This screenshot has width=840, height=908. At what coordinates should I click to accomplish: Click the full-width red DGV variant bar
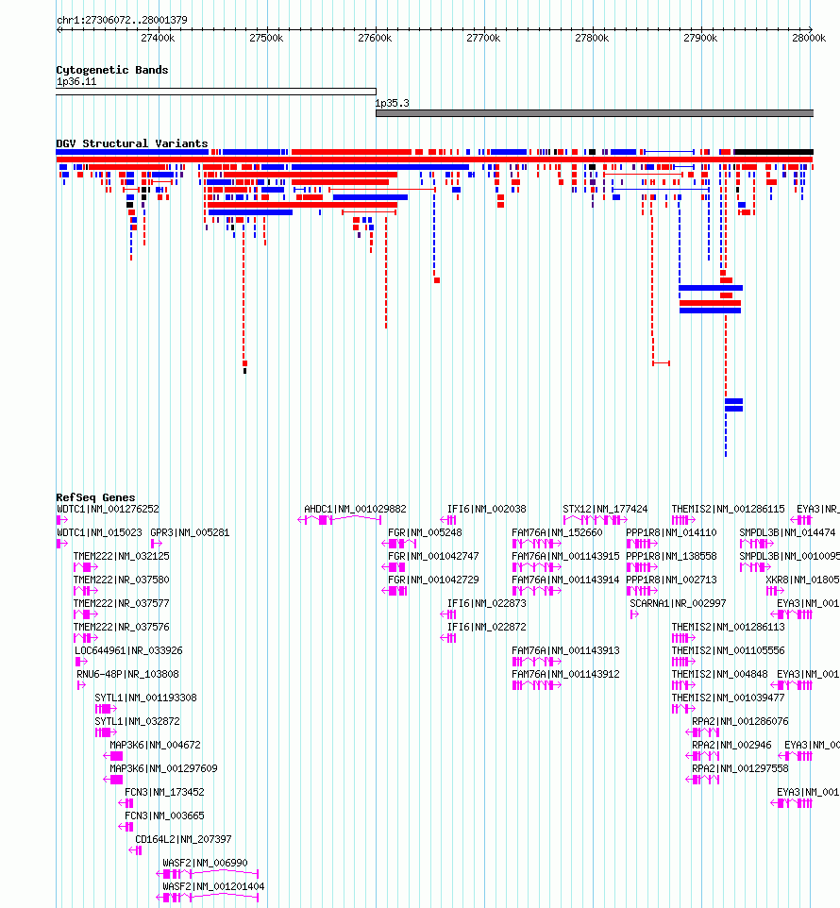click(434, 160)
